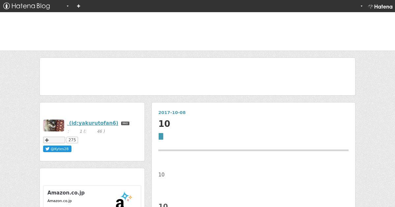Viewport: 395px width, 207px height.
Task: Expand the Hatena Blog dropdown arrow
Action: click(x=67, y=6)
